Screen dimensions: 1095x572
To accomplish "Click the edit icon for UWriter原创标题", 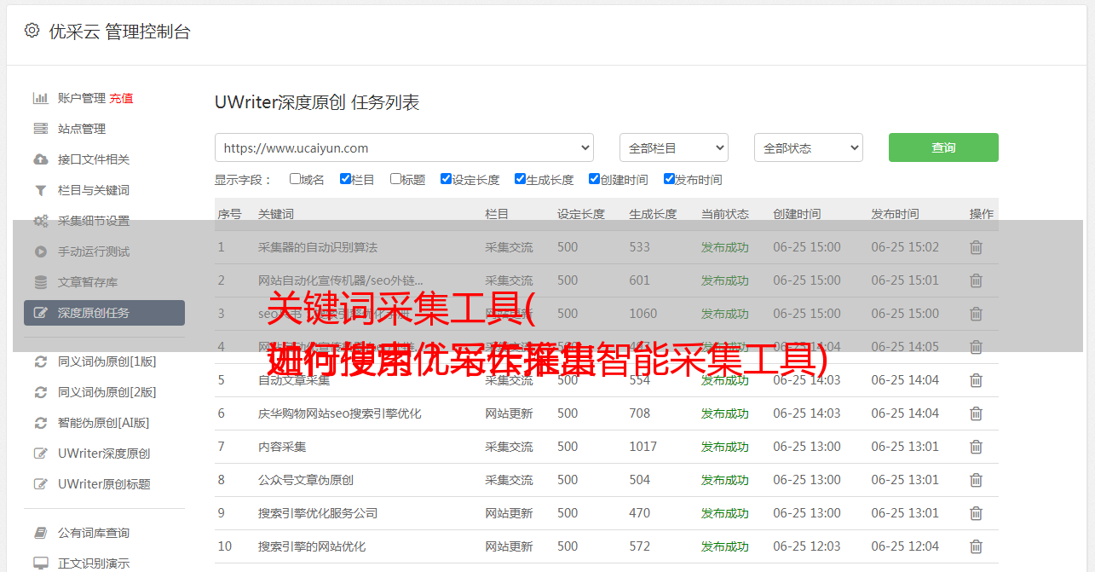I will [x=40, y=484].
